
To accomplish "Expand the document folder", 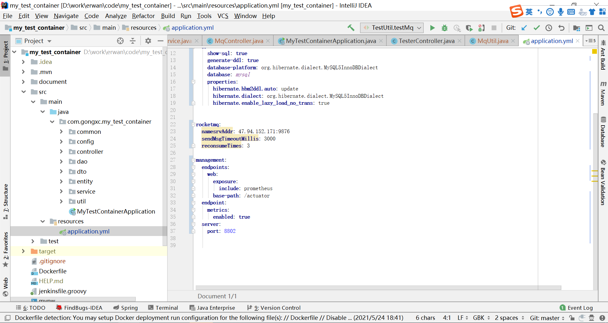I will click(23, 82).
